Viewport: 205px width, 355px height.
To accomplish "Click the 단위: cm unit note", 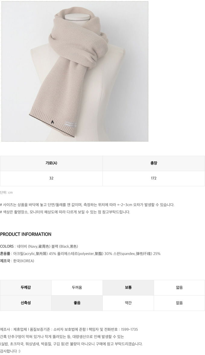I will tap(6, 193).
